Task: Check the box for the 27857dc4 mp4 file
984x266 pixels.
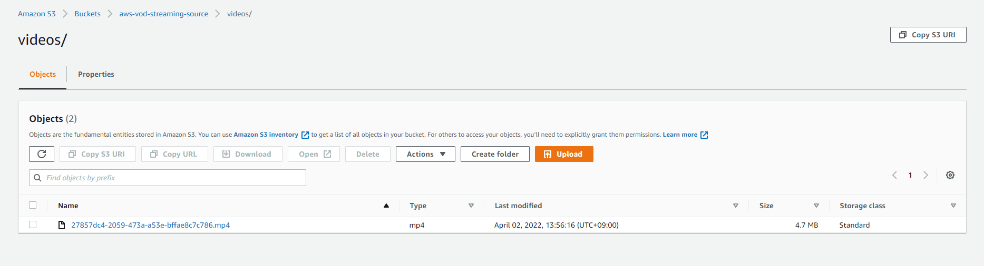Action: [33, 224]
